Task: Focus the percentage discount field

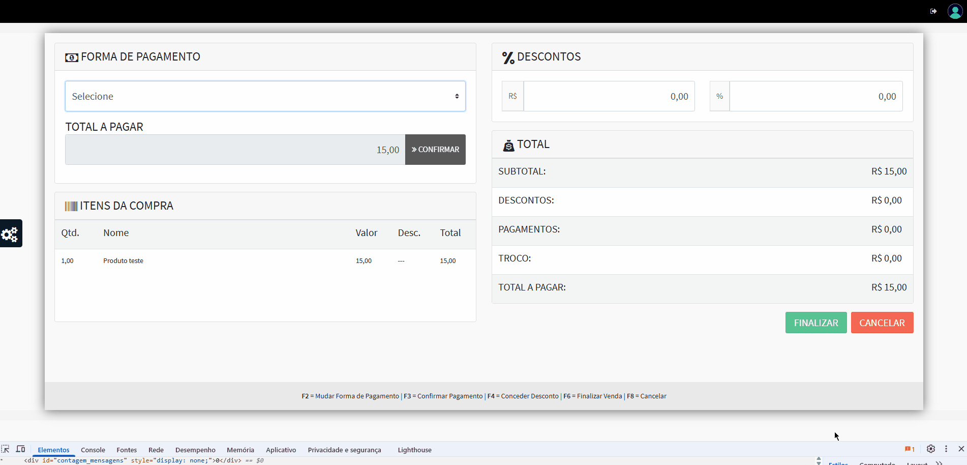Action: [x=815, y=96]
